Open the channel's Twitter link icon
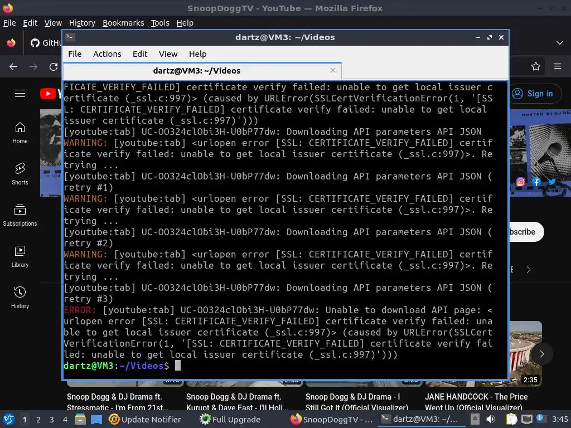571x428 pixels. pyautogui.click(x=551, y=182)
